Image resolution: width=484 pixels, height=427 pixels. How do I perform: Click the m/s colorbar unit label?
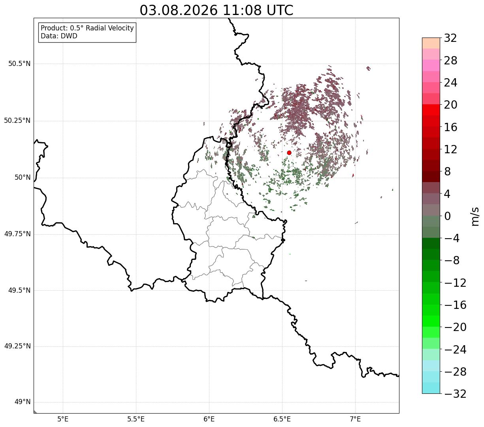475,216
